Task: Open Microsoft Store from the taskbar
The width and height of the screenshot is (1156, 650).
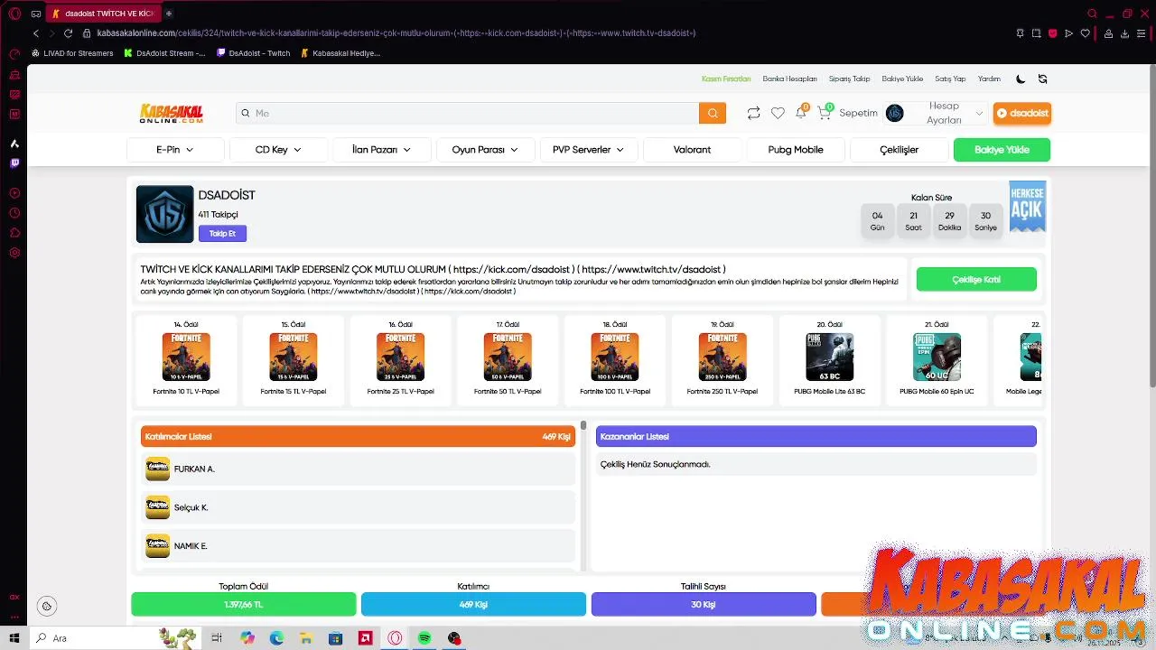Action: [335, 638]
